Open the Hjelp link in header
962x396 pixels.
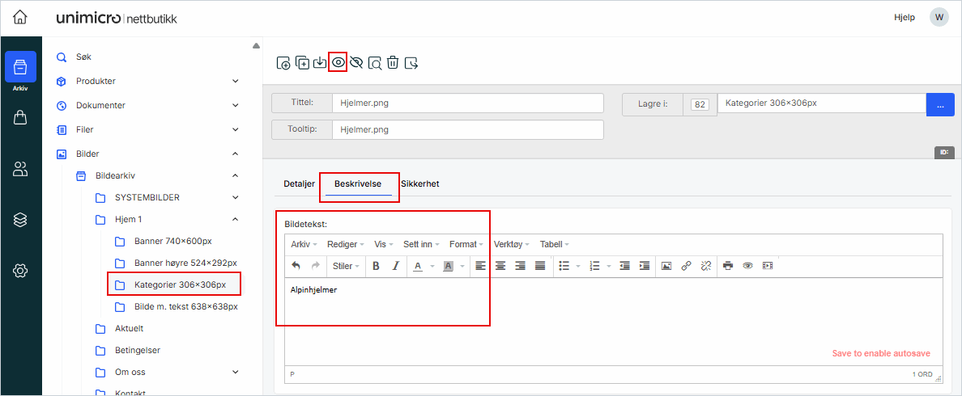(905, 17)
